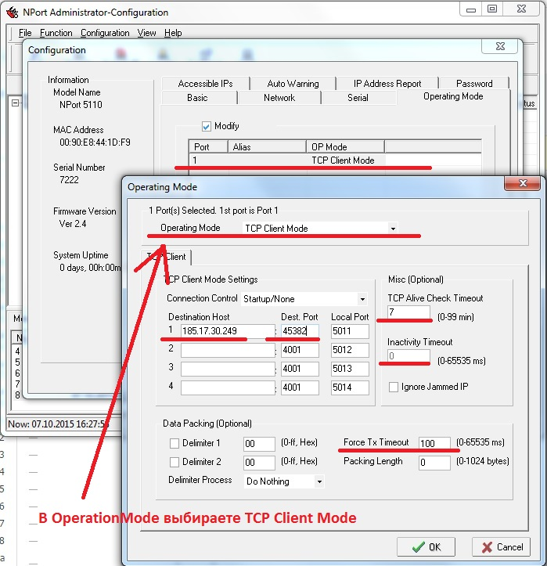Switch to the Network tab
The width and height of the screenshot is (547, 566).
279,98
